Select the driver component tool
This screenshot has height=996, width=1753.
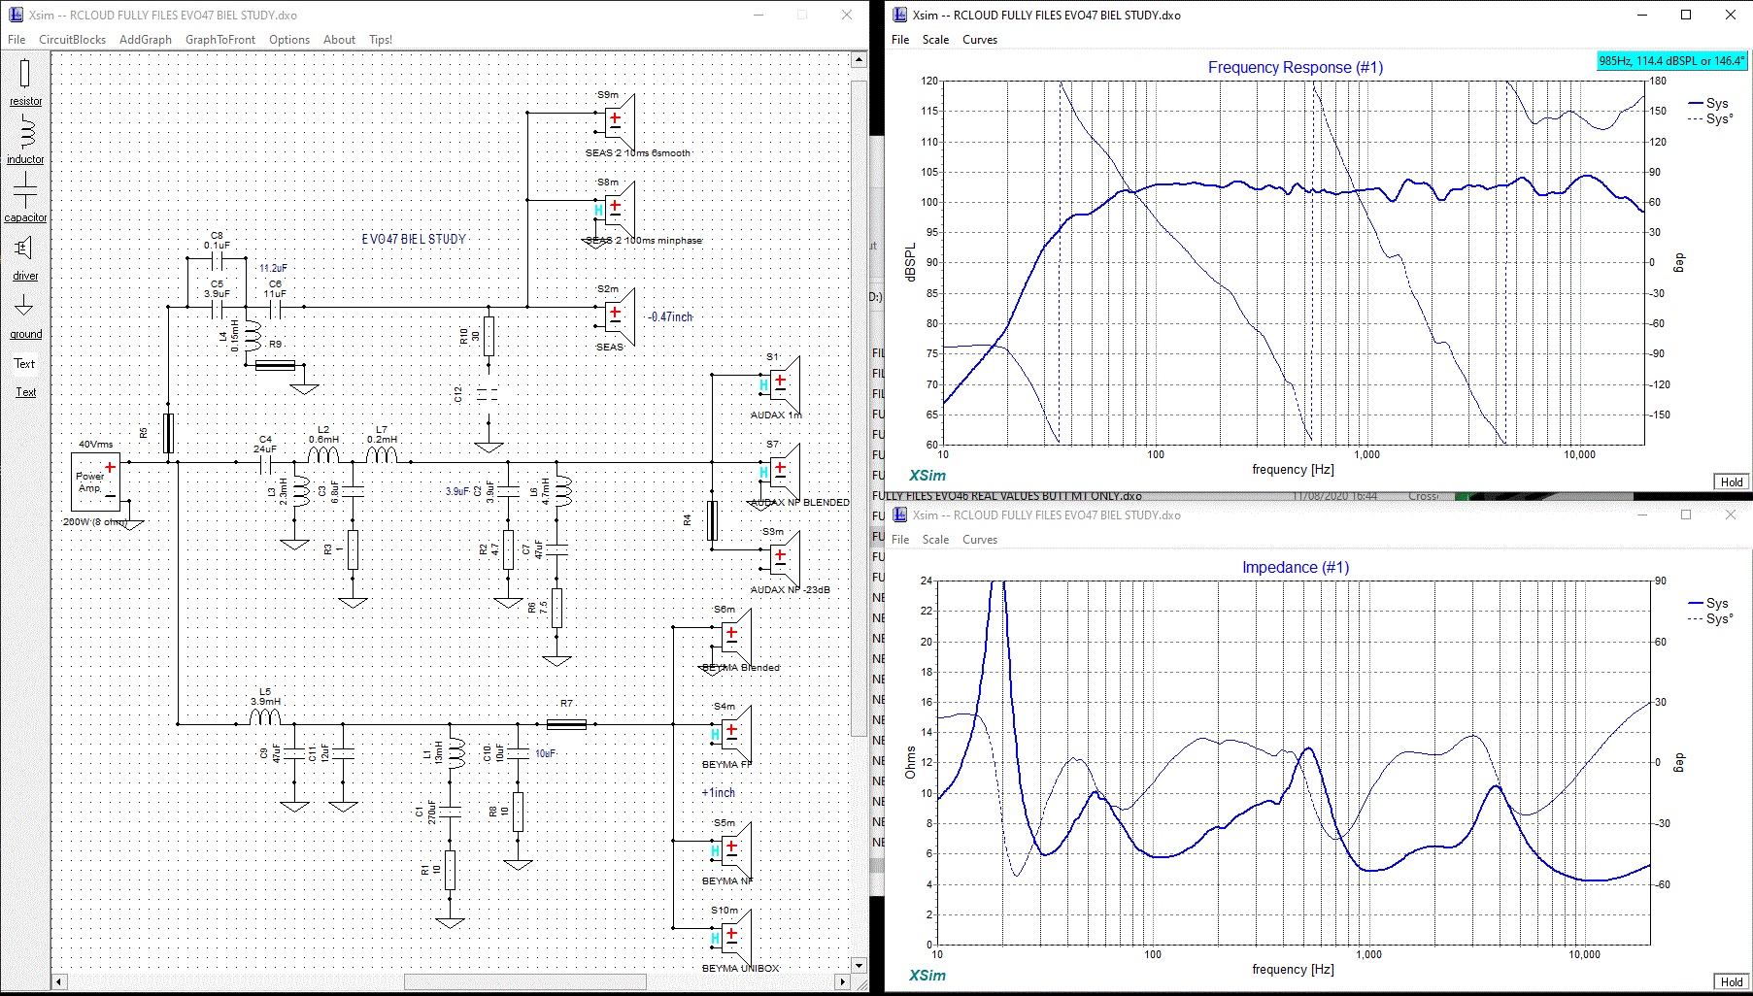25,256
